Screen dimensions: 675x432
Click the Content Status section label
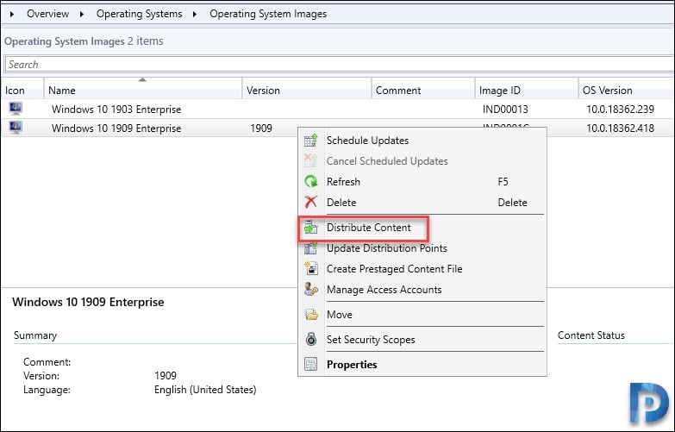(591, 335)
